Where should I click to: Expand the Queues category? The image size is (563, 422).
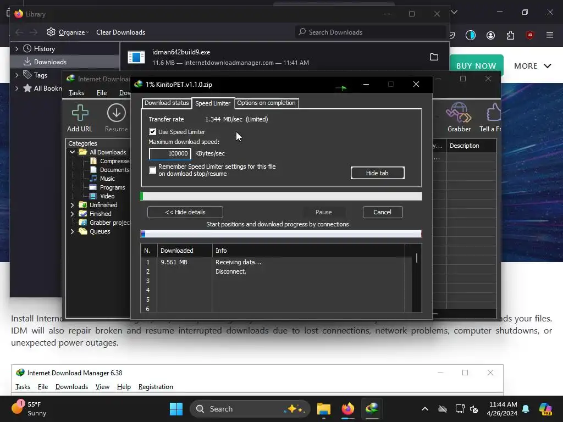click(x=72, y=231)
